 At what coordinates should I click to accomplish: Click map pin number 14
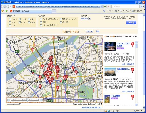pyautogui.click(x=57, y=68)
